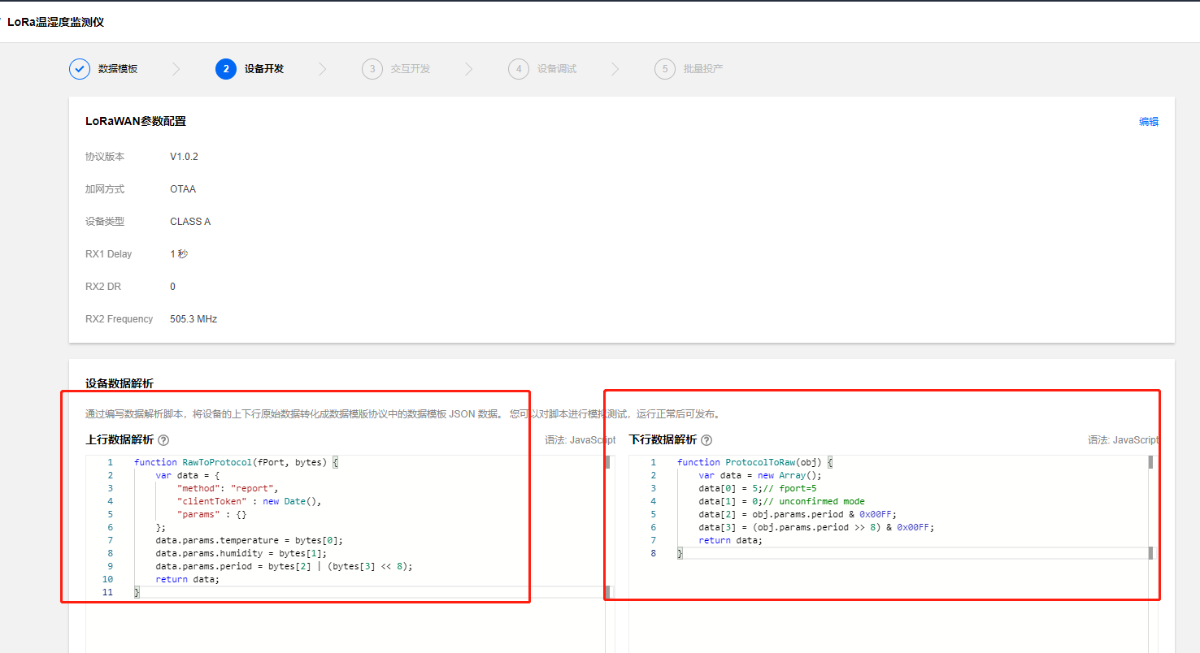Image resolution: width=1200 pixels, height=653 pixels.
Task: Click the step 4 设备调试 circle icon
Action: [519, 69]
